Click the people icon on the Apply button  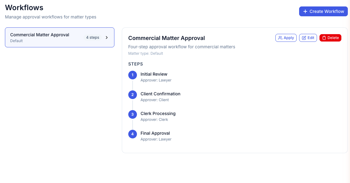click(280, 38)
